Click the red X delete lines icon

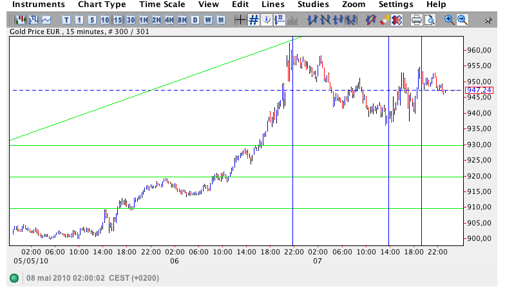[397, 20]
